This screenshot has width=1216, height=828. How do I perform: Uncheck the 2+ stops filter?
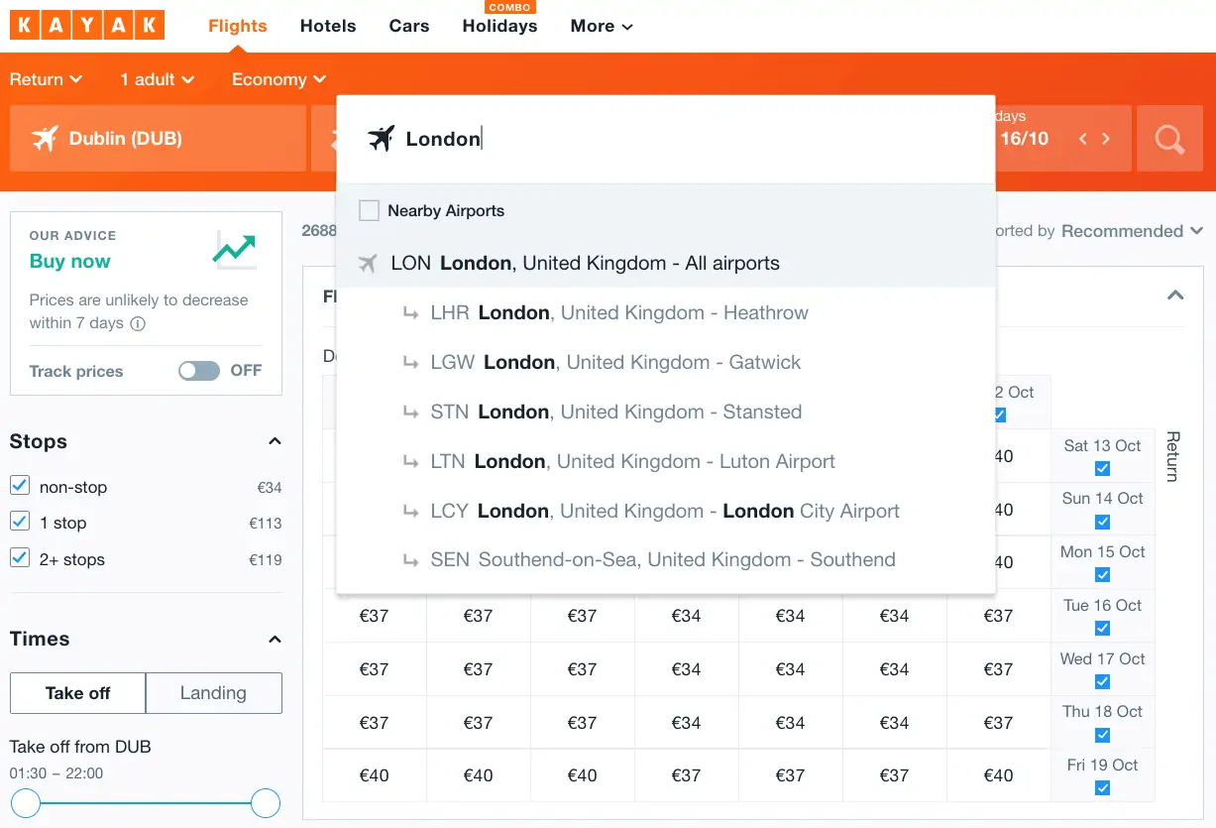20,558
